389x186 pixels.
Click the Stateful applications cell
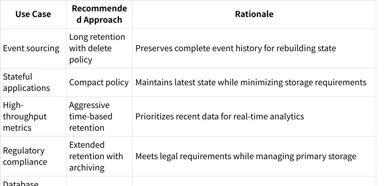pyautogui.click(x=27, y=82)
